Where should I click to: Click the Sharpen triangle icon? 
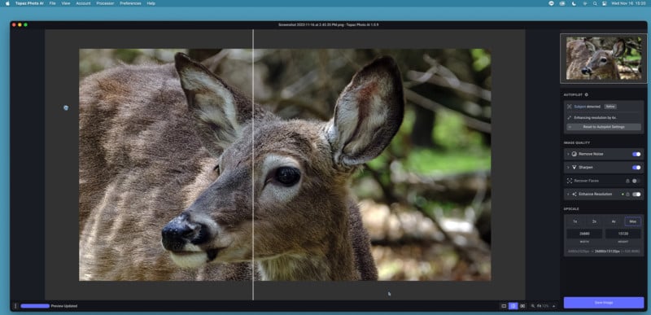pyautogui.click(x=575, y=167)
